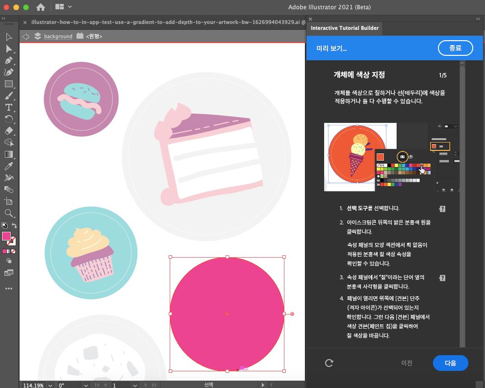Swap fill and stroke colors

pyautogui.click(x=14, y=225)
